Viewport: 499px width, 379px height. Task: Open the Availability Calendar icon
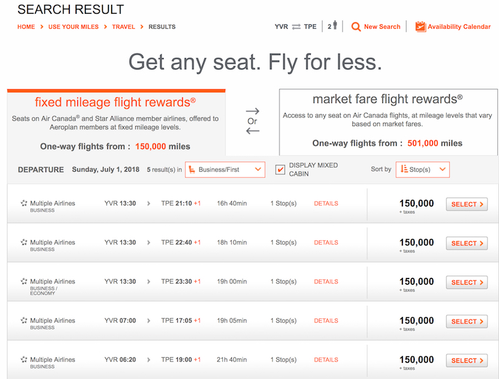pyautogui.click(x=420, y=27)
